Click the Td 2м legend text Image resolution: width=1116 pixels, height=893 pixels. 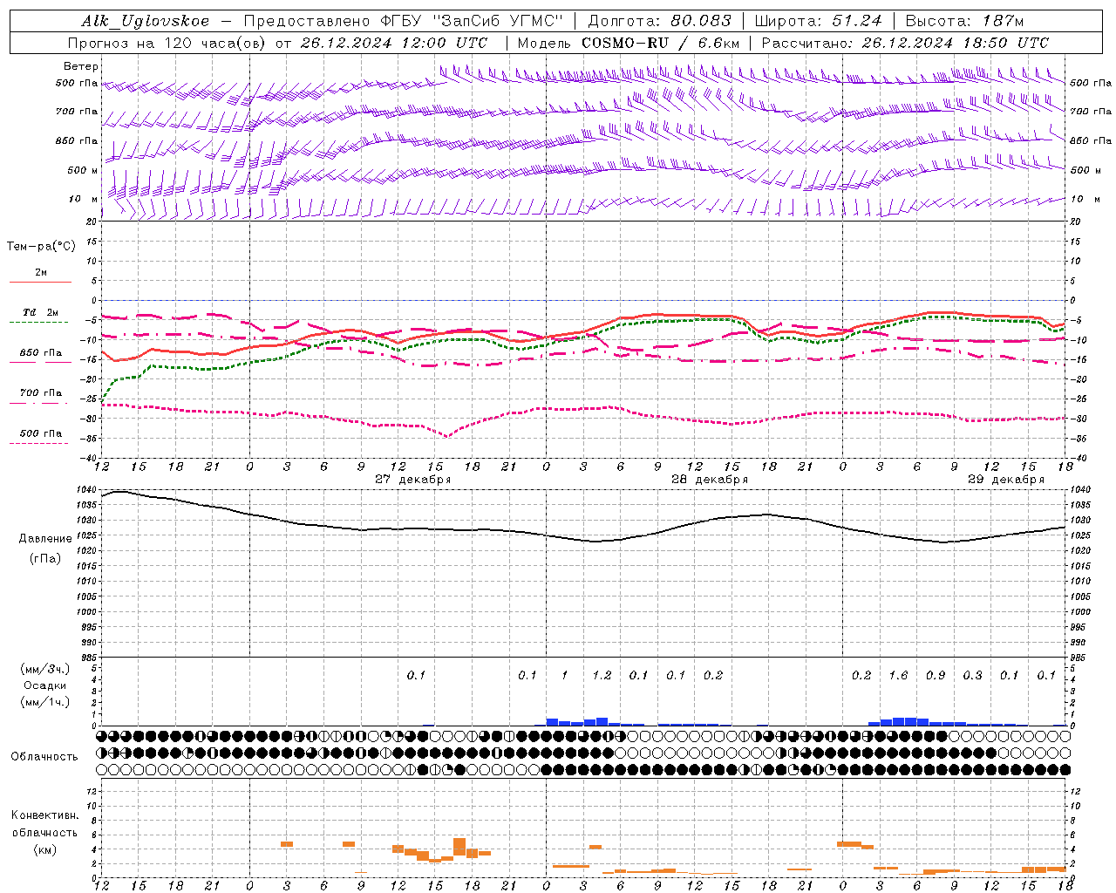[x=41, y=312]
